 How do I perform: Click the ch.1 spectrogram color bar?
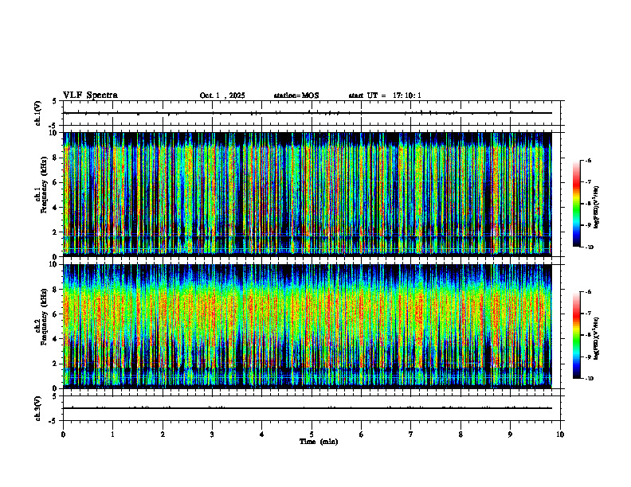[576, 204]
